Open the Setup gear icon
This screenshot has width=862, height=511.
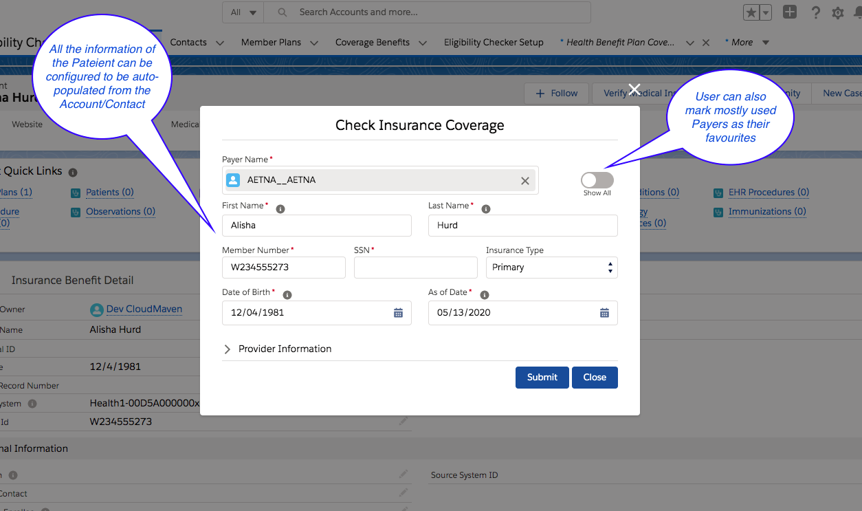pos(838,12)
